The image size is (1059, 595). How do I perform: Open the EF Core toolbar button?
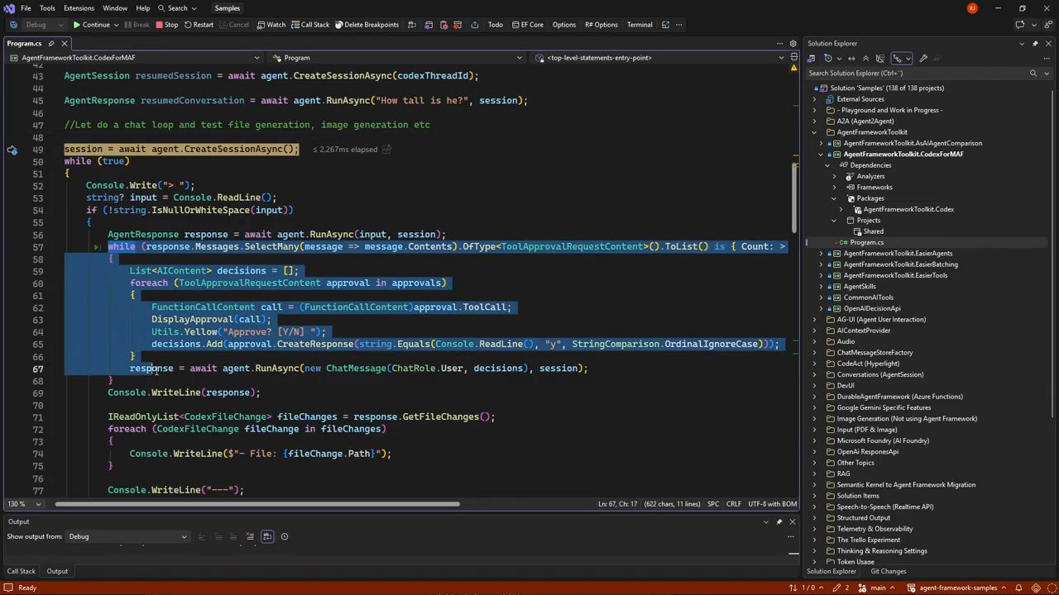526,25
